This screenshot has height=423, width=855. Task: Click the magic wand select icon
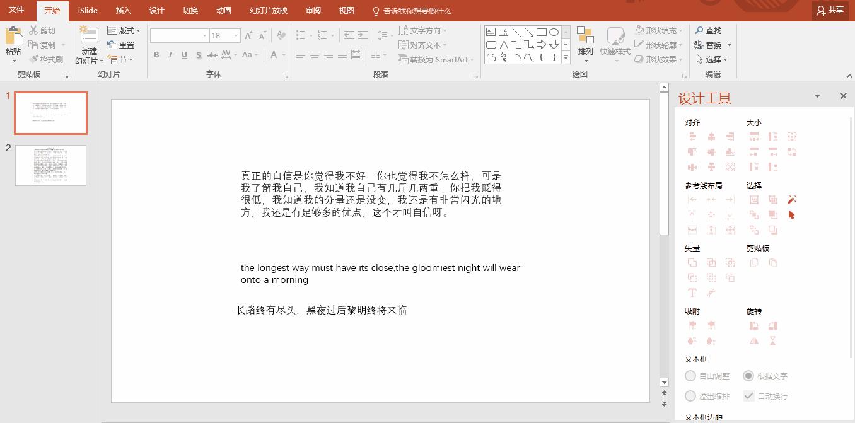click(x=792, y=199)
